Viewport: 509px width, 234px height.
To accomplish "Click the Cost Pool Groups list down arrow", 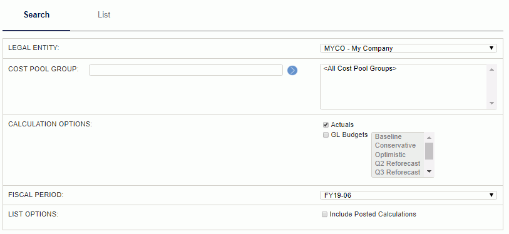I will [491, 103].
